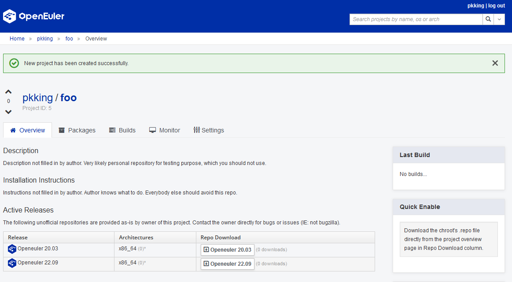This screenshot has width=512, height=282.
Task: Type in the project search field
Action: coord(416,19)
